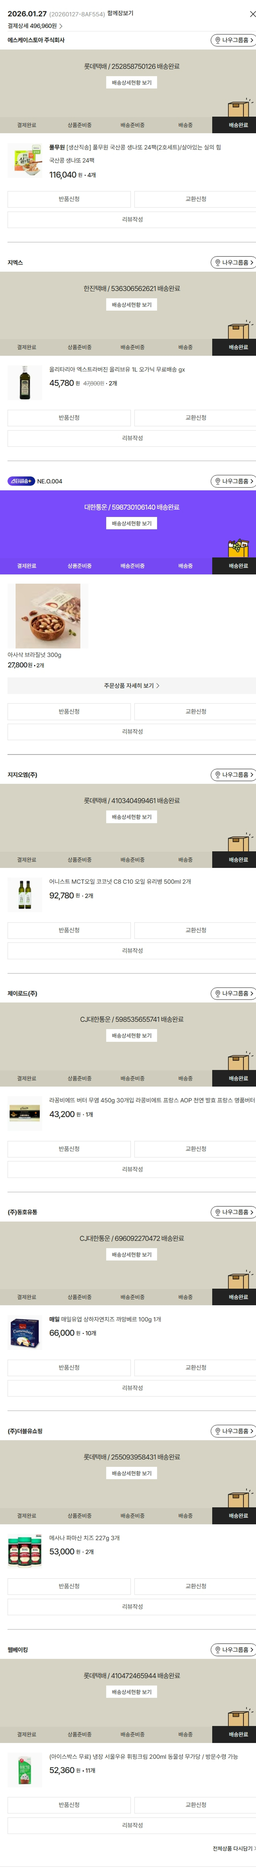
Task: Request exchange for 어니스트 MCT오일
Action: click(x=195, y=930)
